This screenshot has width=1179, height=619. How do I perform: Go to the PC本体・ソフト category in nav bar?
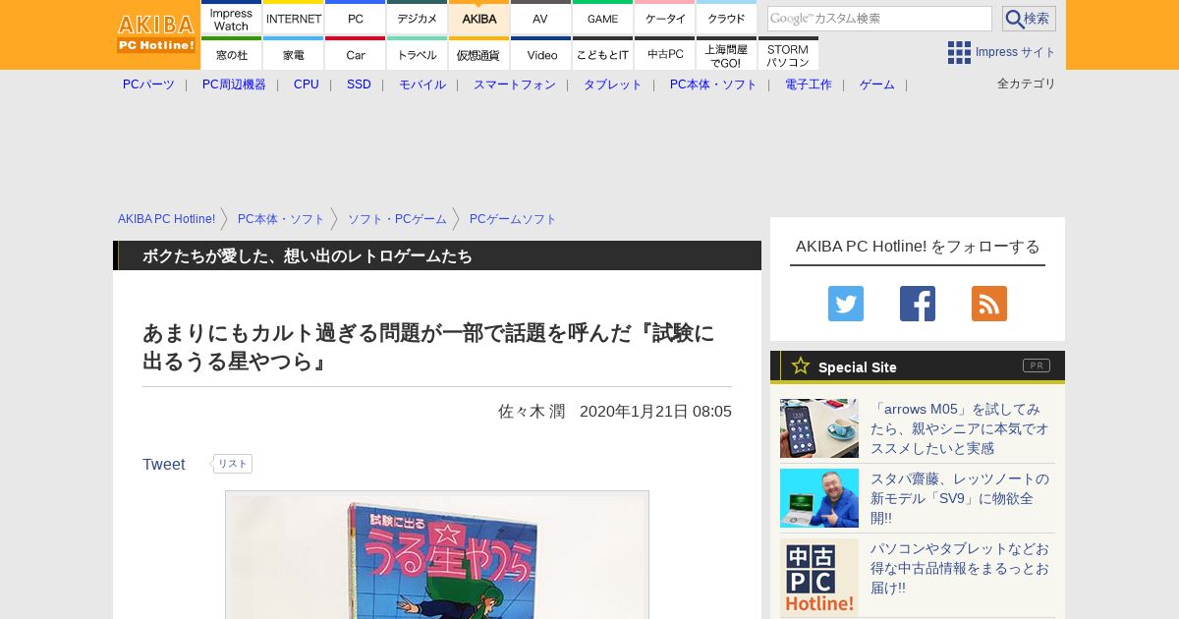pos(713,84)
